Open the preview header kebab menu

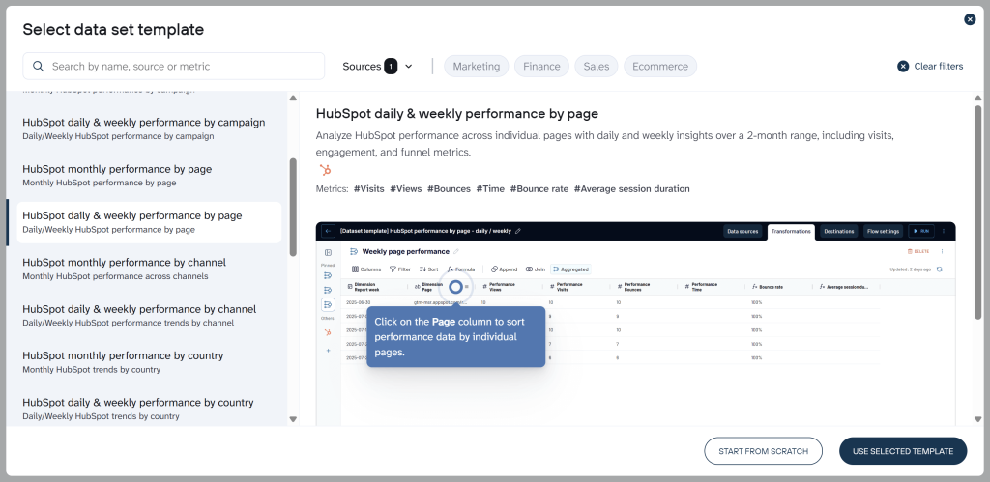[x=944, y=231]
